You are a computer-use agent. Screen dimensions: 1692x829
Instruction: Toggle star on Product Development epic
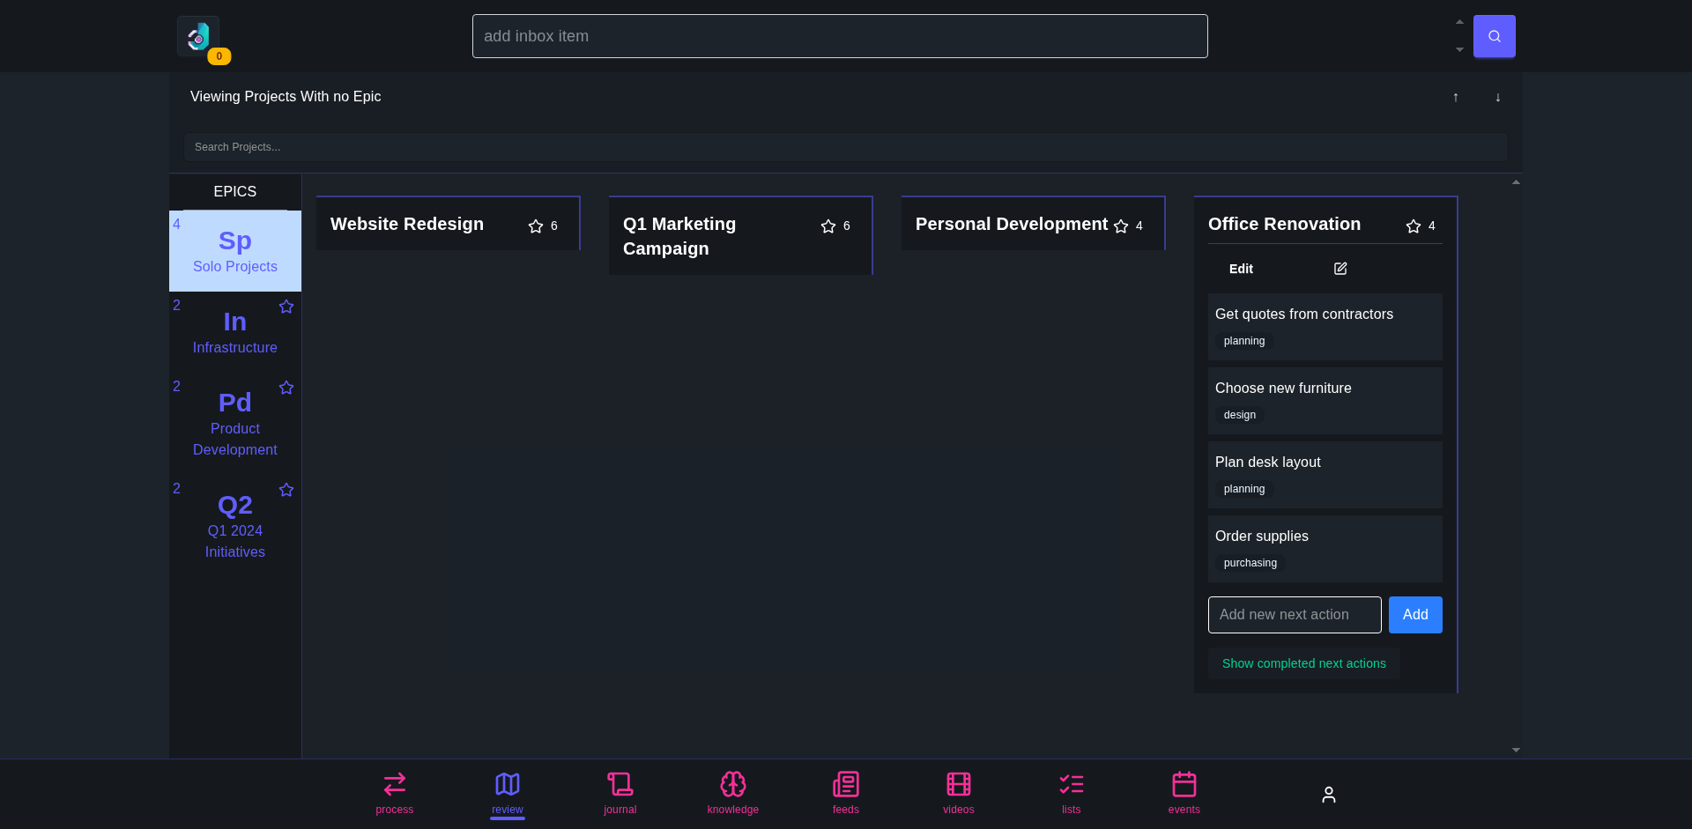click(286, 388)
